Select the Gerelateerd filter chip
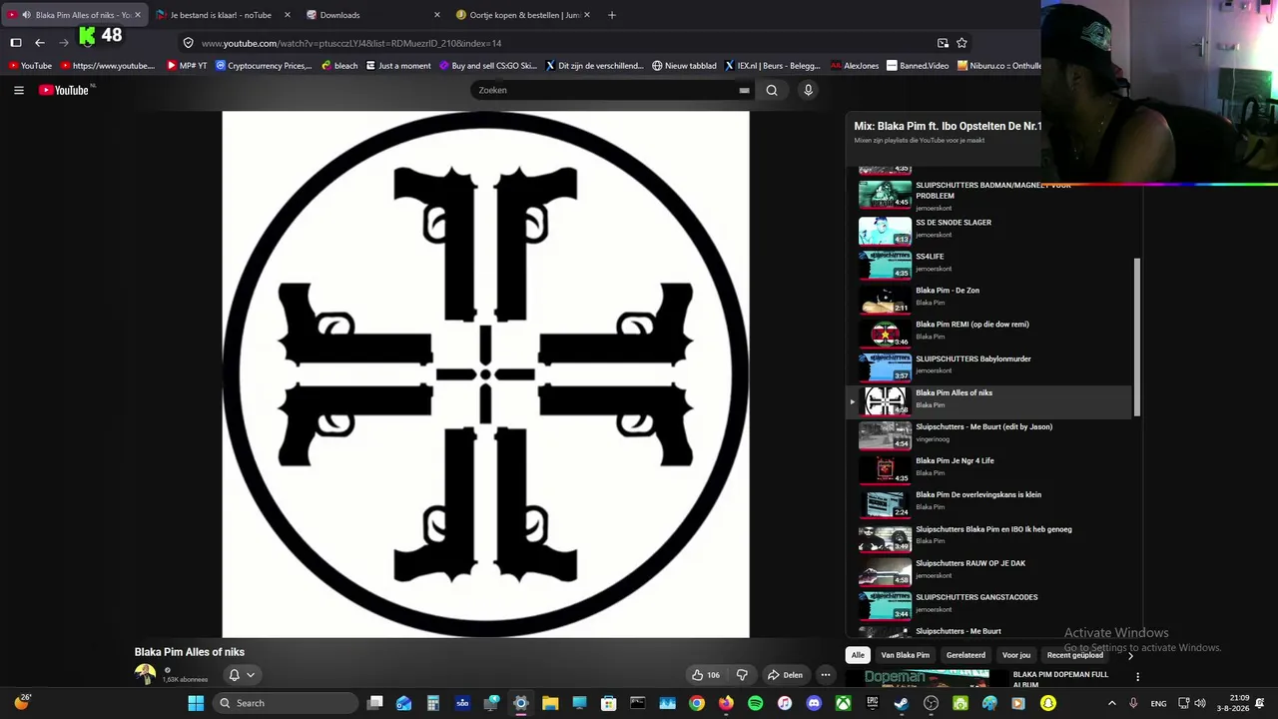Screen dimensions: 1278x719 (x=965, y=655)
